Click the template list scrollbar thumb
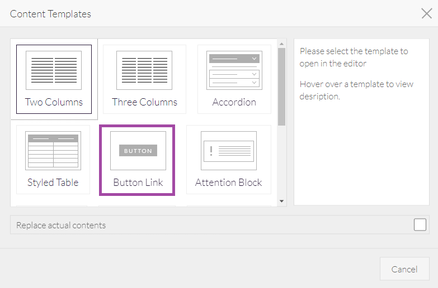Screen dimensions: 438x288 coord(282,87)
